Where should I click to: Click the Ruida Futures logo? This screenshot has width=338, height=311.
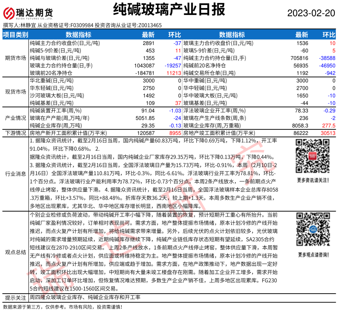pyautogui.click(x=28, y=12)
